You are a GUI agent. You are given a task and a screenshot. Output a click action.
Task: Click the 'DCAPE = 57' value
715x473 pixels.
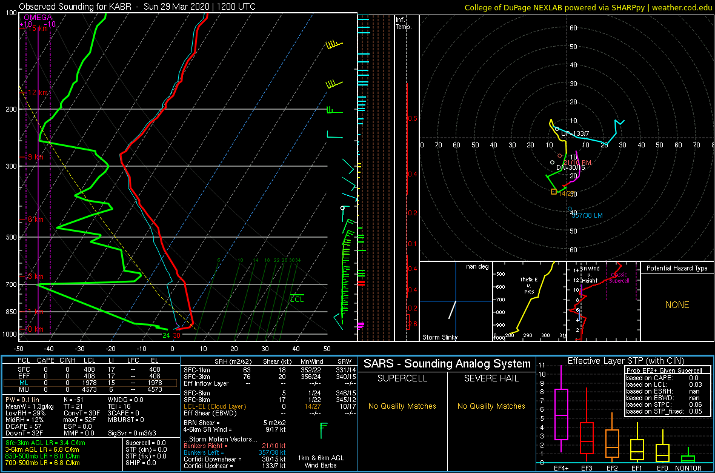click(23, 425)
